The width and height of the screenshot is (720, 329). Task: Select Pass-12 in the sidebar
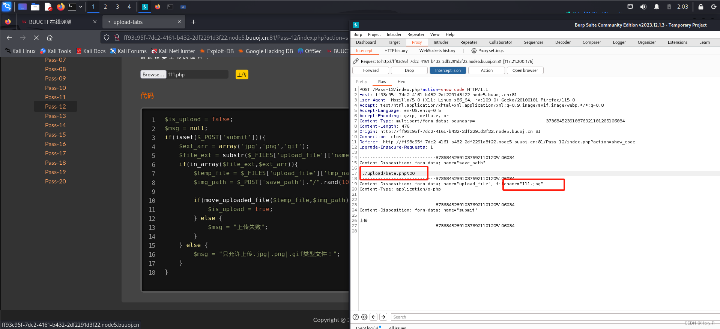(56, 106)
